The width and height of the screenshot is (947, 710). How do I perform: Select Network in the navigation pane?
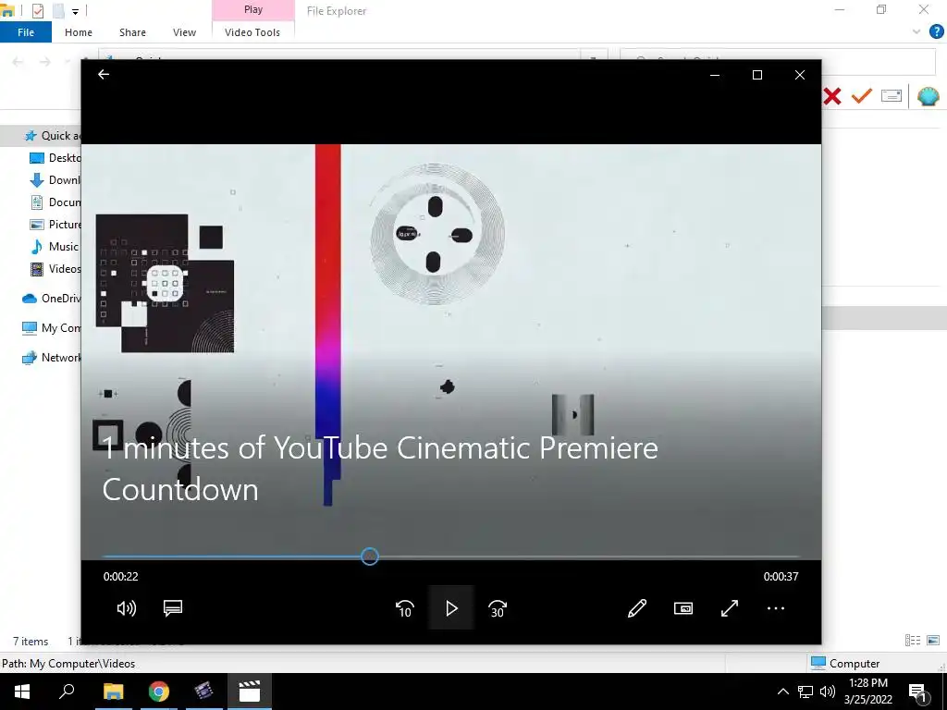coord(52,358)
